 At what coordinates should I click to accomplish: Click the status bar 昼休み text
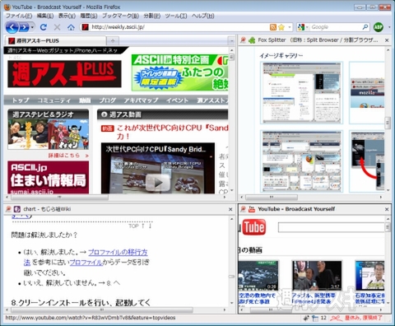coord(363,318)
